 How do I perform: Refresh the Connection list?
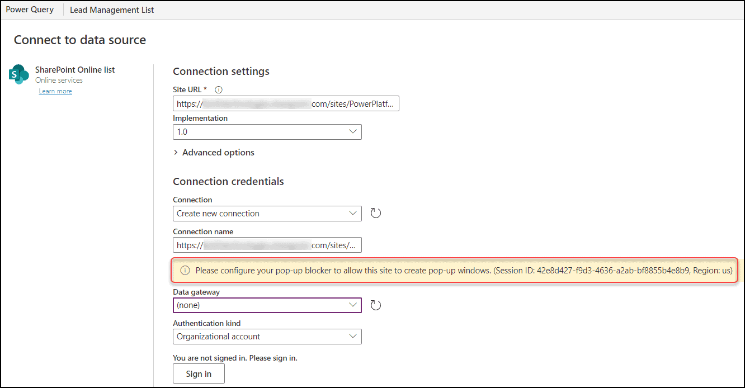(x=376, y=213)
